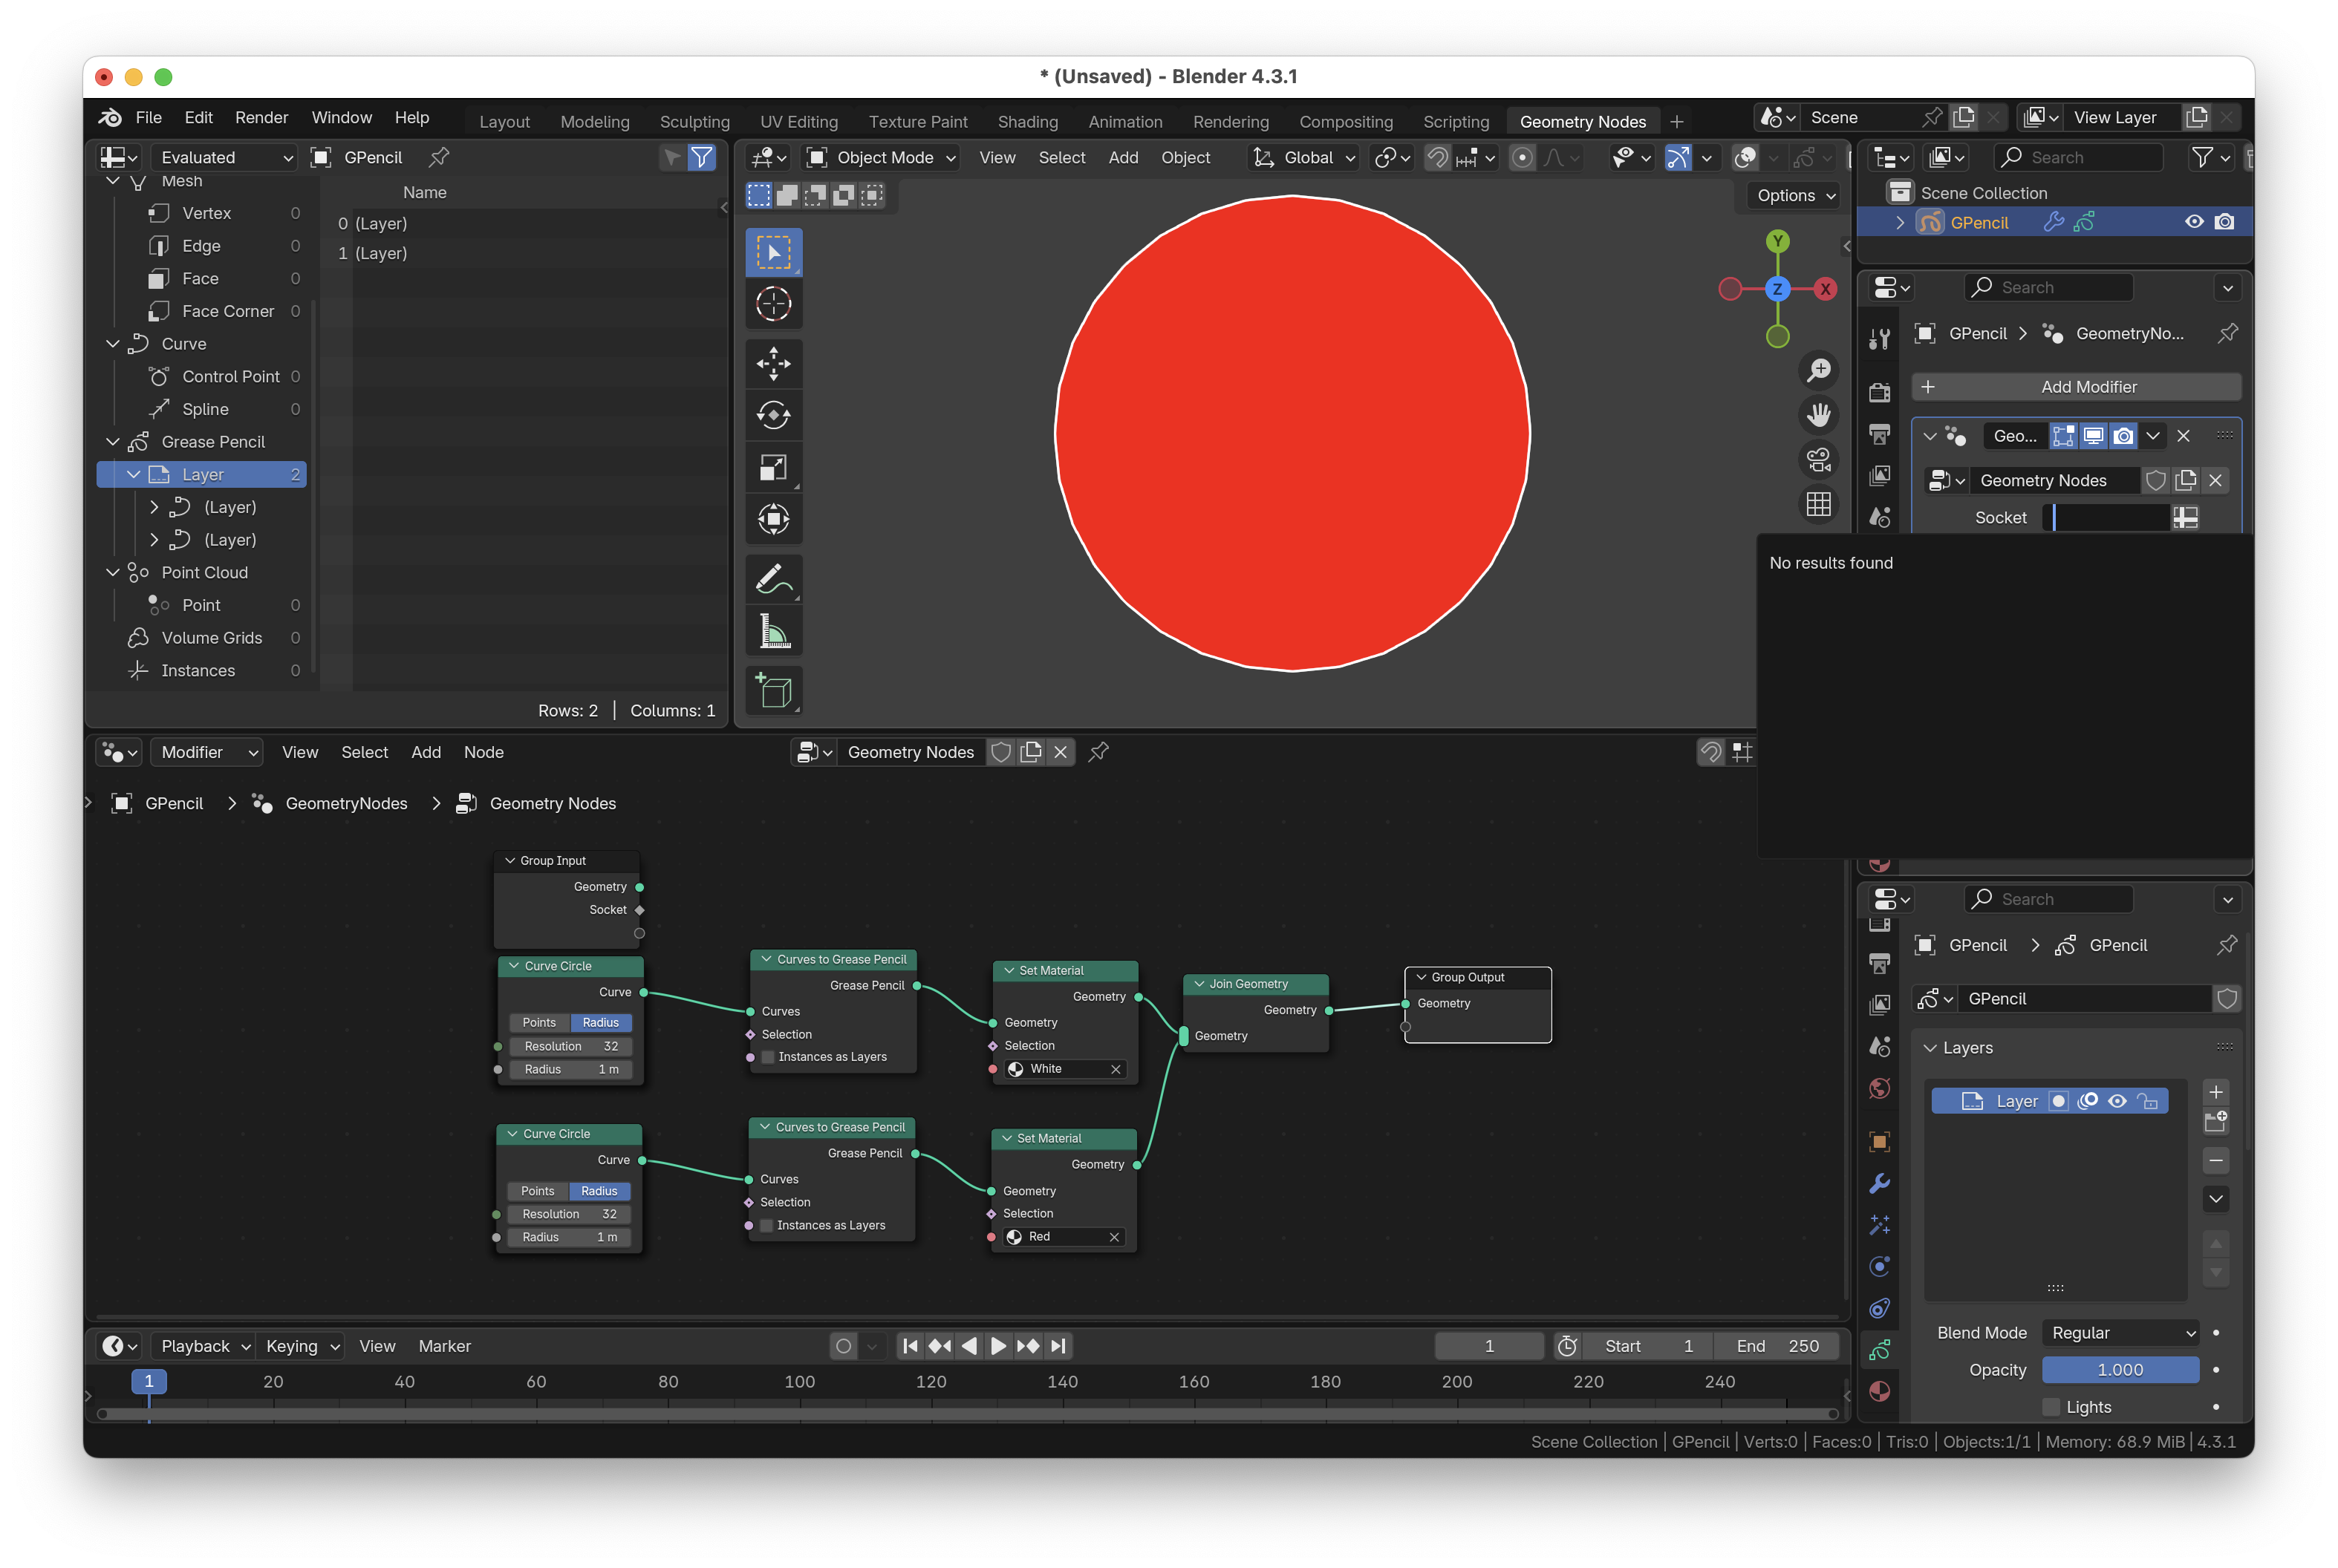Toggle the camera view icon
This screenshot has width=2338, height=1568.
click(x=1818, y=459)
